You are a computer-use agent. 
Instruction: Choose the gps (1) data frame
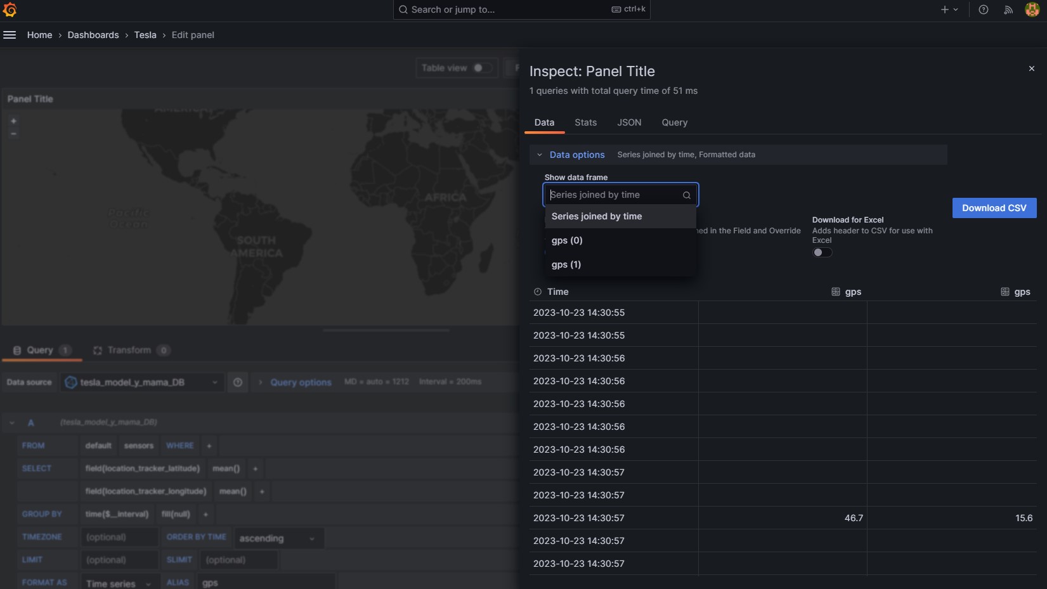click(x=620, y=264)
